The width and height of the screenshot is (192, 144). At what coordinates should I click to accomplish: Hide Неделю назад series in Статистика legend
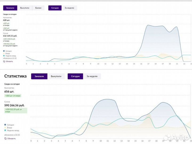point(5,131)
